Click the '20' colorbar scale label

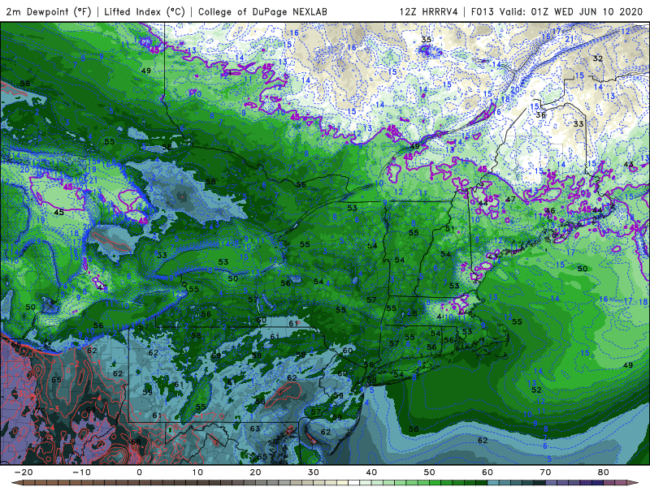point(255,472)
